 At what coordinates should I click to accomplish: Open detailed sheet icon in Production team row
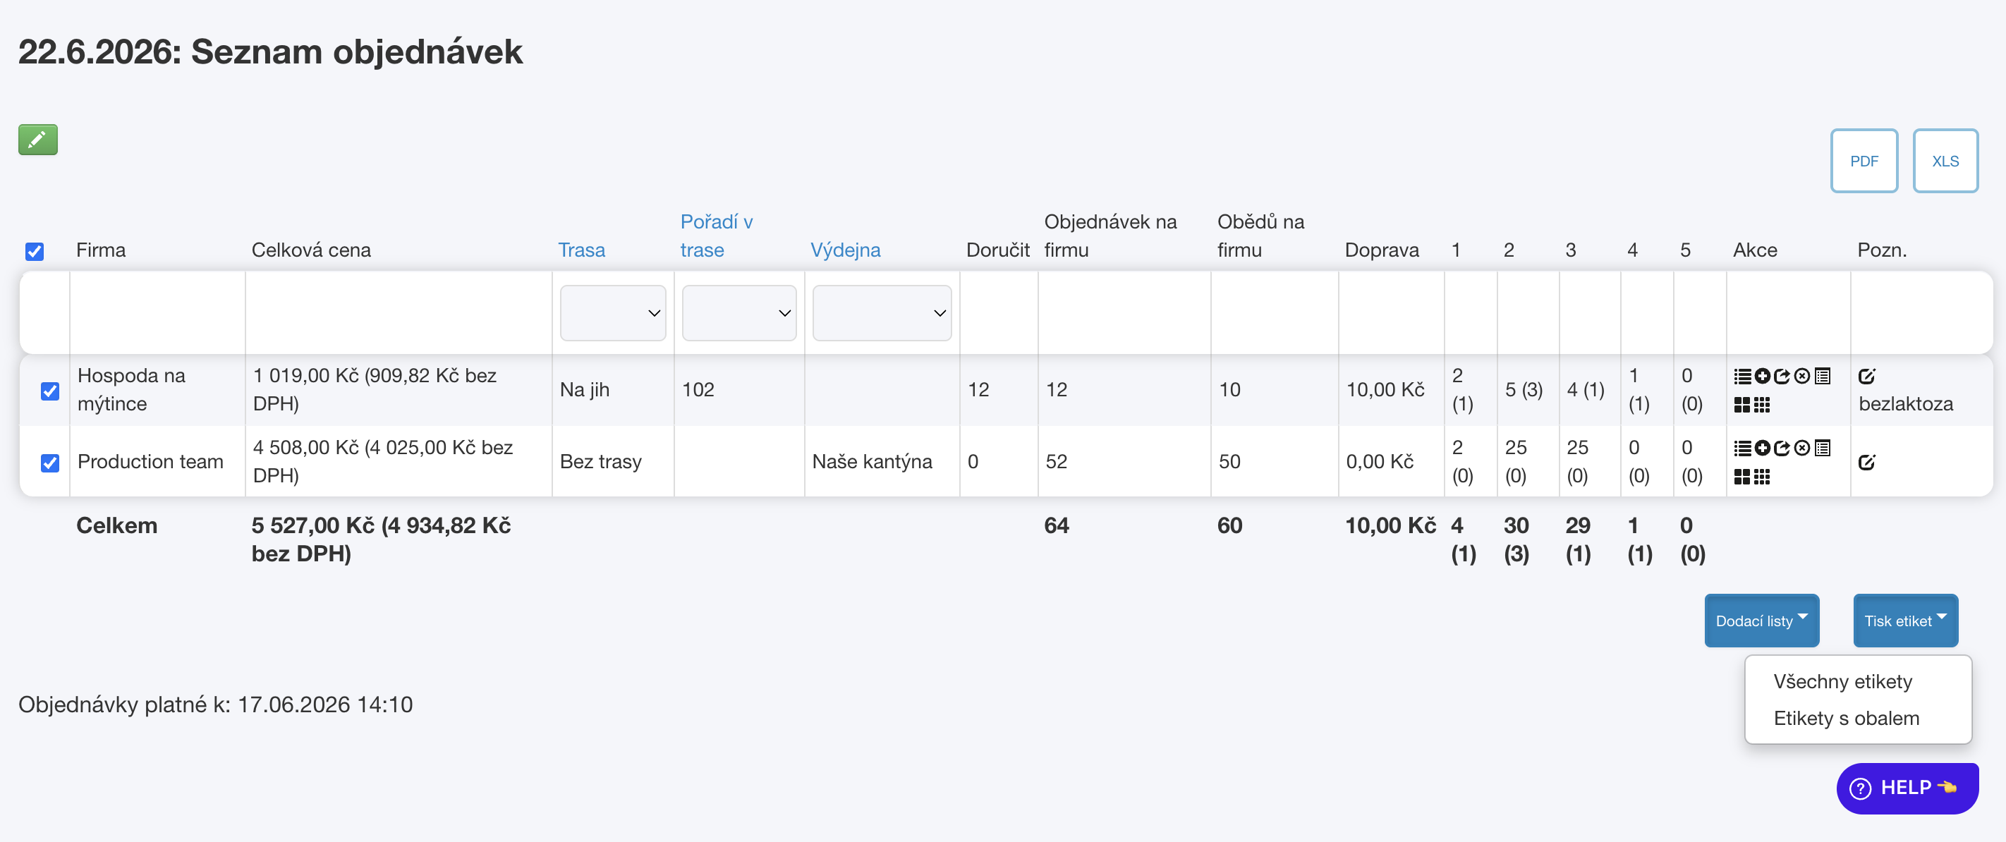pos(1822,448)
